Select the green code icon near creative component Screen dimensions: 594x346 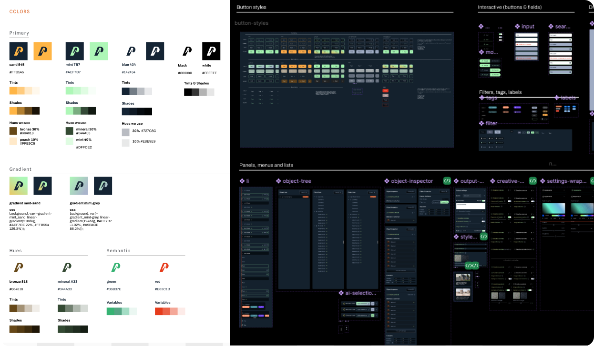click(x=533, y=181)
